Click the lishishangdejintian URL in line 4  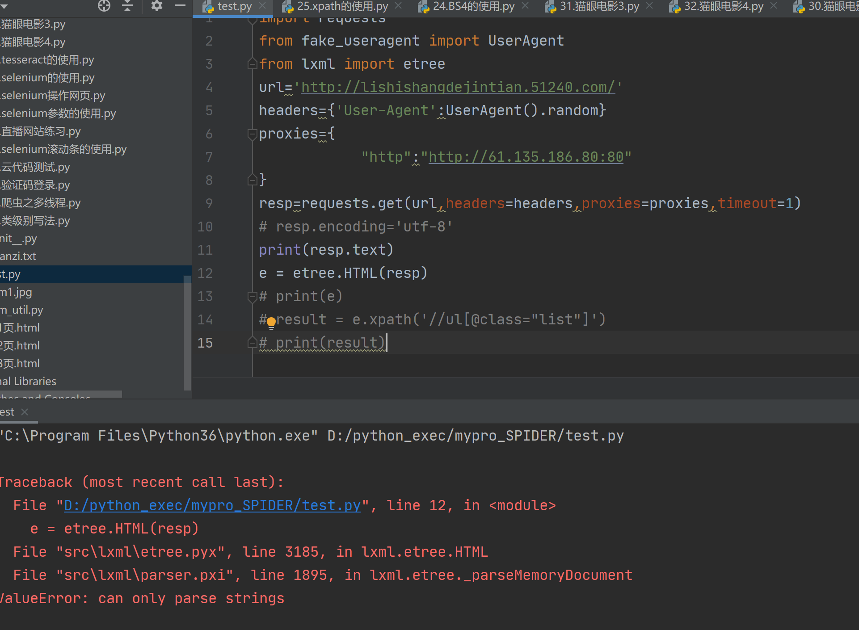[458, 87]
